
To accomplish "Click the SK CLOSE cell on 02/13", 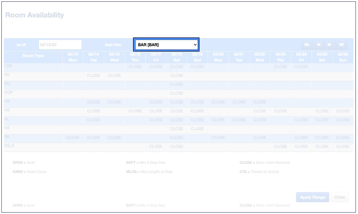I will [73, 138].
